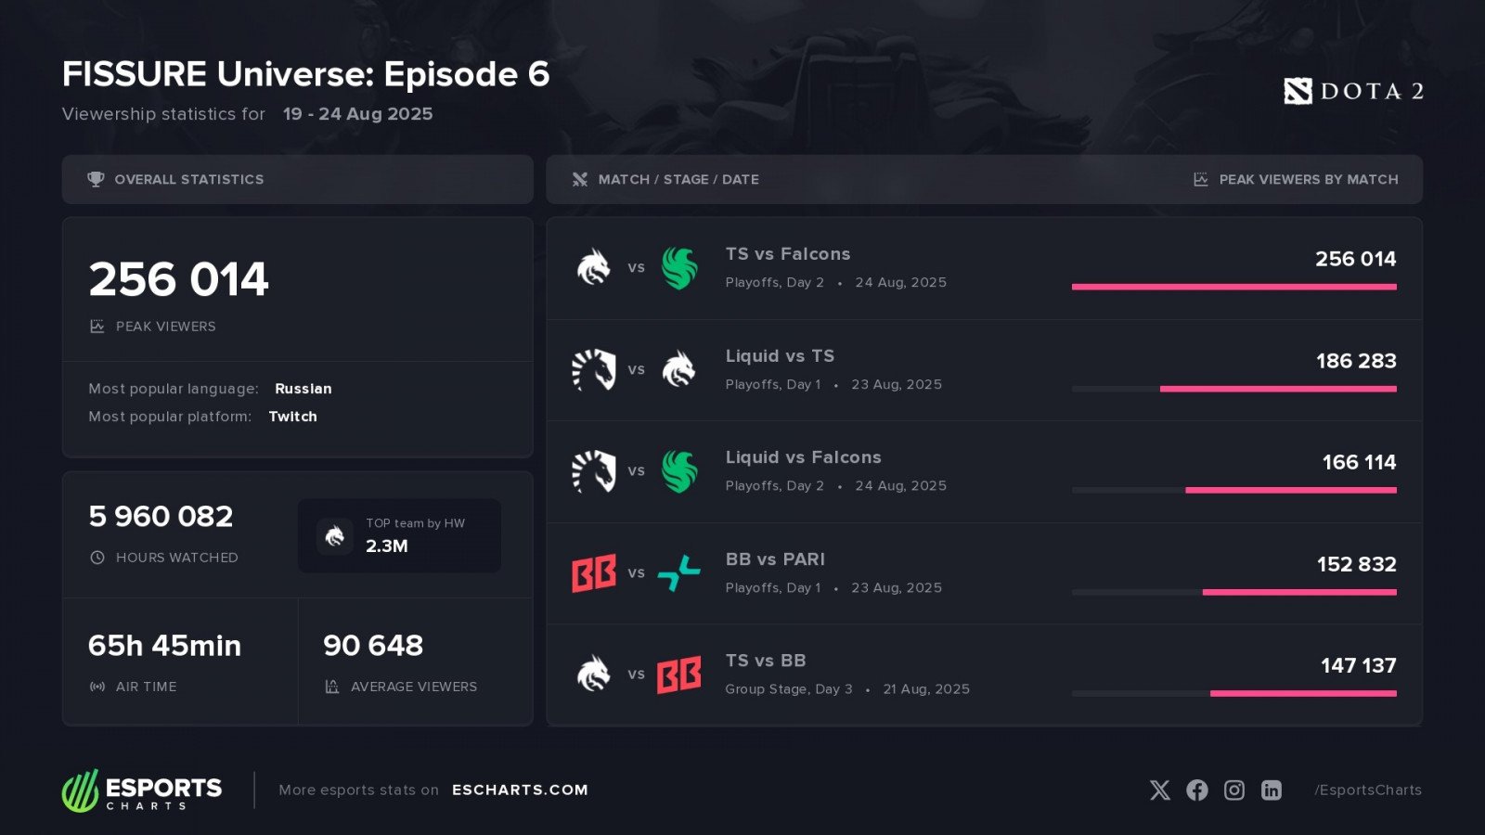
Task: Click the Peak Viewers By Match header
Action: [x=1296, y=179]
